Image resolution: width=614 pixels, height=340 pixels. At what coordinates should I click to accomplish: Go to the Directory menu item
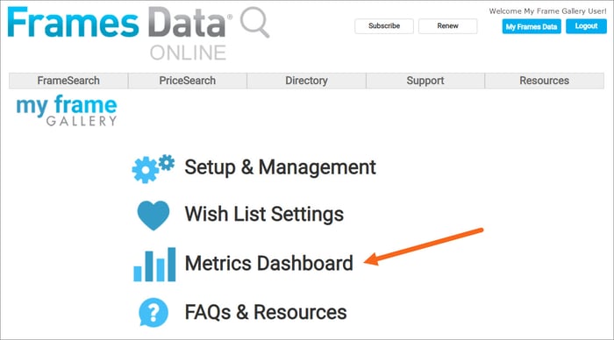click(x=306, y=81)
